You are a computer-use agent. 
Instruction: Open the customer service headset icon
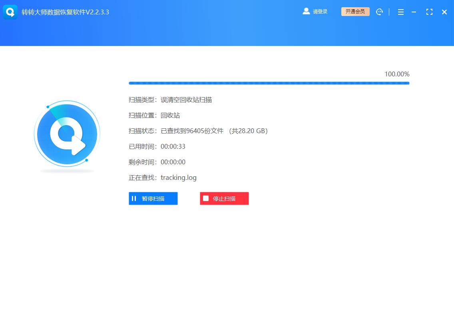(x=379, y=12)
